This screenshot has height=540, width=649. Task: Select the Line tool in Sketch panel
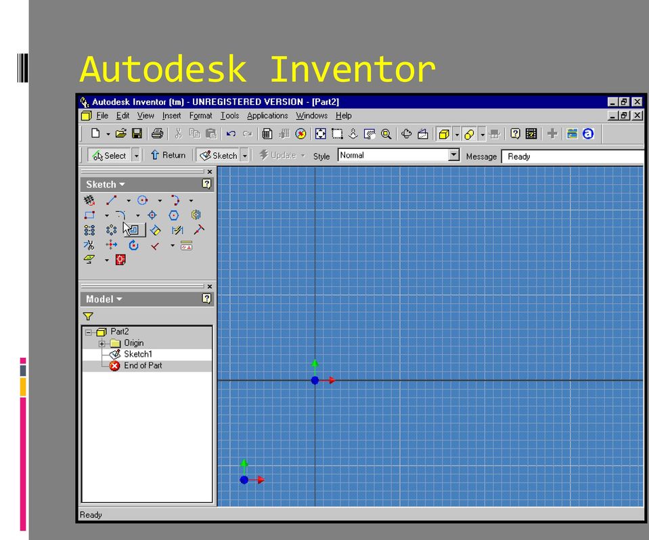(112, 200)
